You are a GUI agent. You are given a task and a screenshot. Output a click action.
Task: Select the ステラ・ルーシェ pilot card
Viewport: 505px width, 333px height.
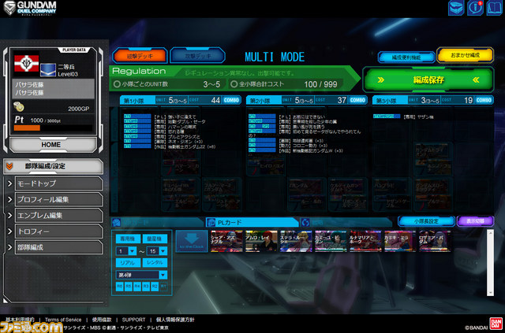[x=296, y=241]
